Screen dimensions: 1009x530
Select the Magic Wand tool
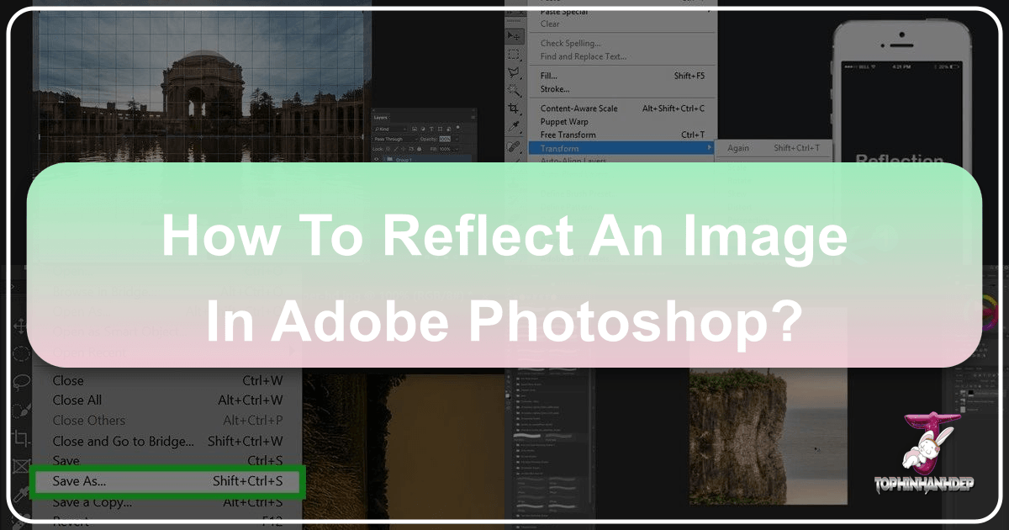click(515, 91)
